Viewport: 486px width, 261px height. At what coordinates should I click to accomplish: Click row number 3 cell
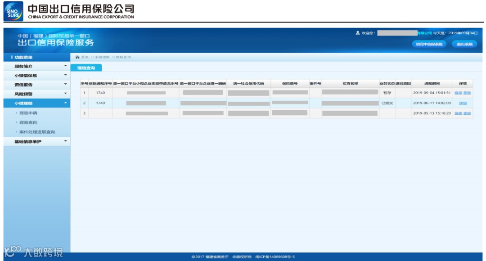click(x=84, y=113)
